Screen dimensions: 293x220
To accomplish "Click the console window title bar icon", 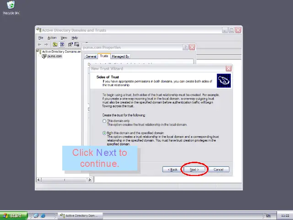I will point(39,30).
